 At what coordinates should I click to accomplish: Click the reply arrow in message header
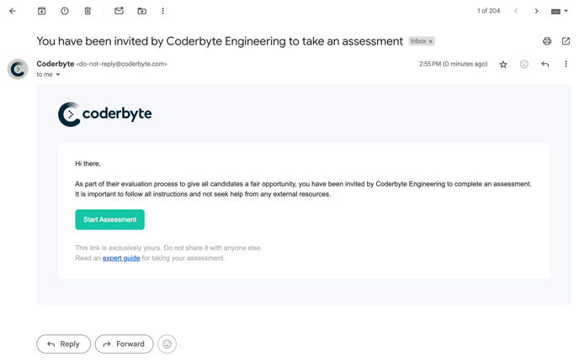pos(545,65)
